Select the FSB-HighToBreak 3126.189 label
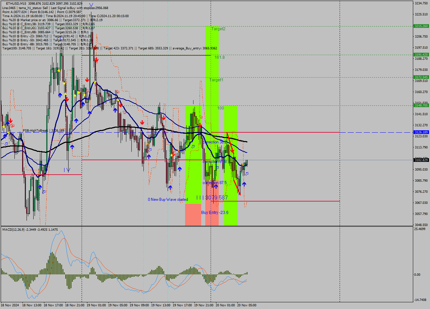This screenshot has width=430, height=309. [43, 130]
